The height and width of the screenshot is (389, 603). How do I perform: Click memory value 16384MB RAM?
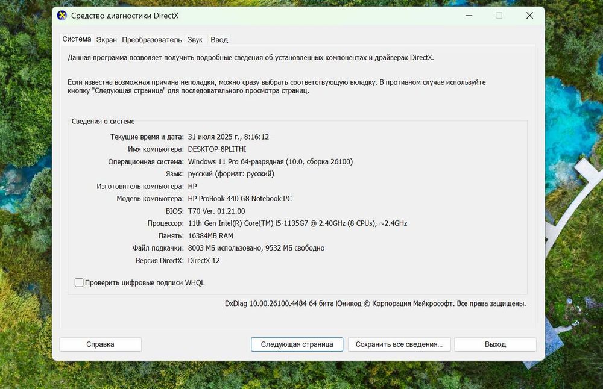pyautogui.click(x=210, y=236)
